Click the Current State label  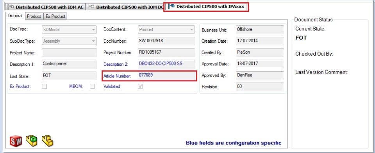311,29
